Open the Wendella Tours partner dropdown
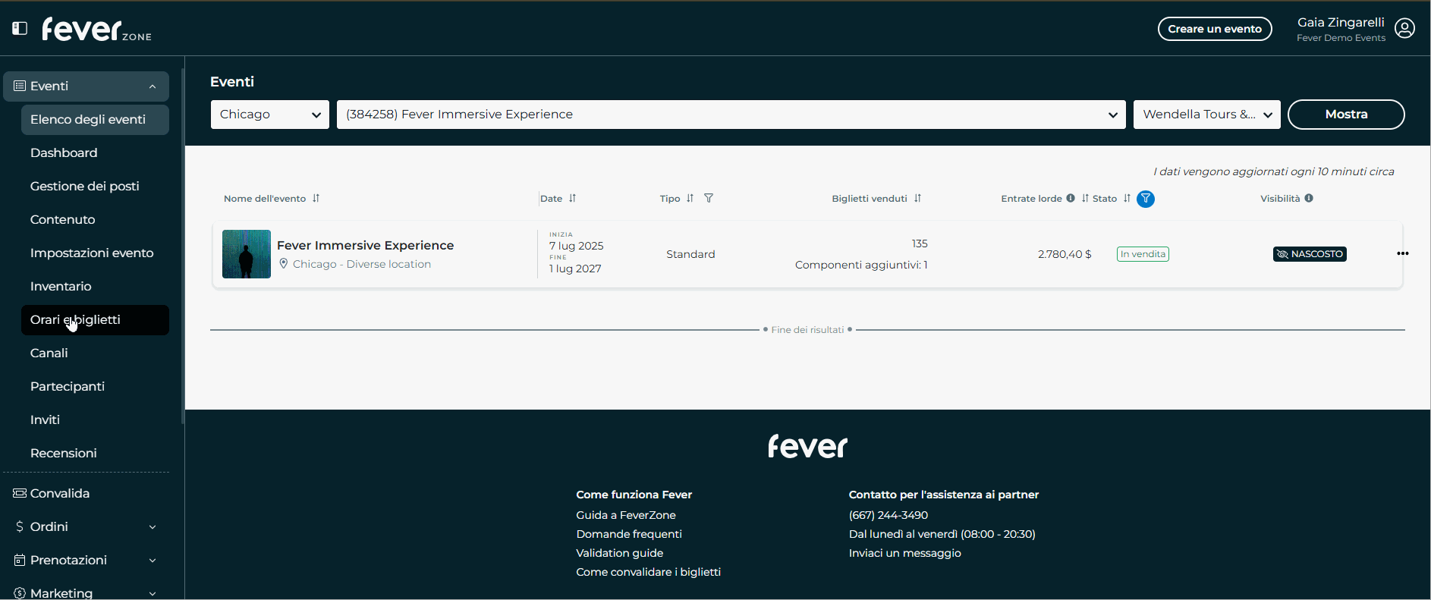 tap(1207, 115)
